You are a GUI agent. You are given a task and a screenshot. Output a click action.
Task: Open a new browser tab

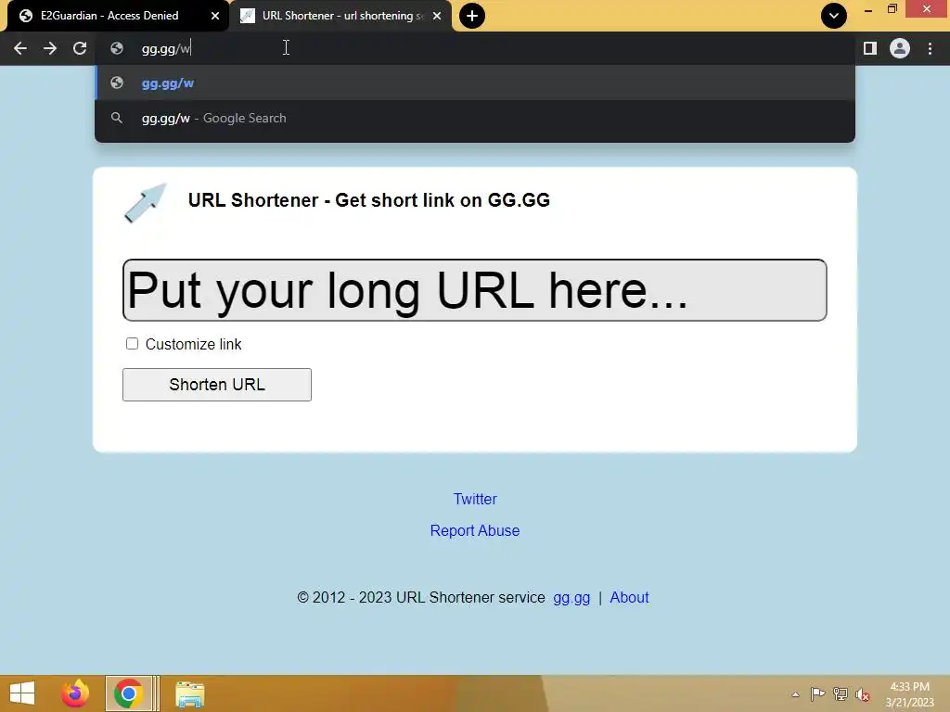point(472,16)
